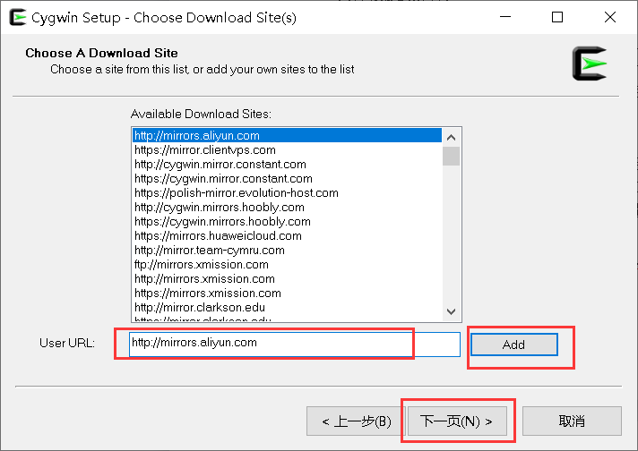The width and height of the screenshot is (638, 451).
Task: Click the large Cygwin logo in header
Action: pos(590,64)
